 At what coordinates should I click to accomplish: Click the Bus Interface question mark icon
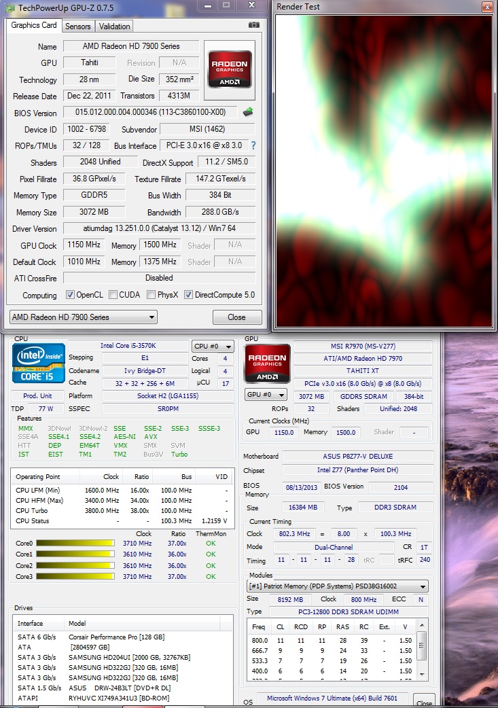point(253,145)
